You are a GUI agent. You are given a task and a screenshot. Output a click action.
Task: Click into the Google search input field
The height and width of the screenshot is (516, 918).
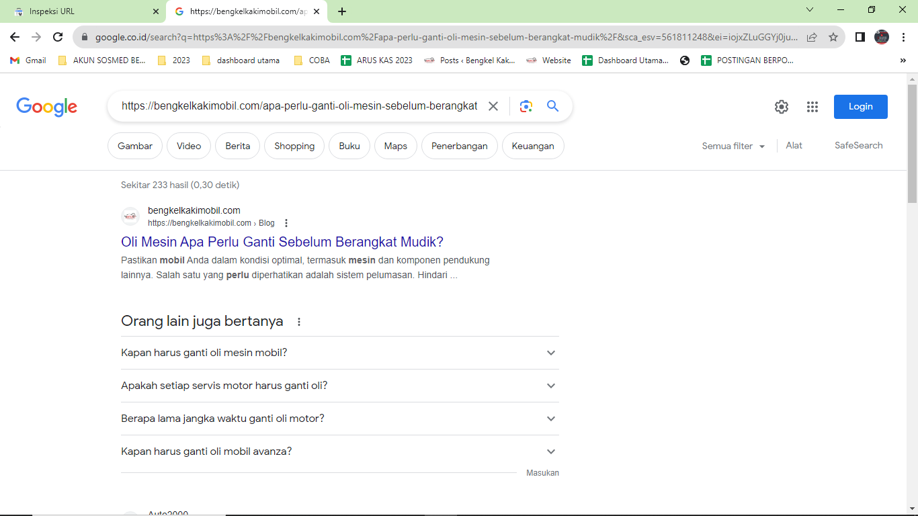coord(299,106)
